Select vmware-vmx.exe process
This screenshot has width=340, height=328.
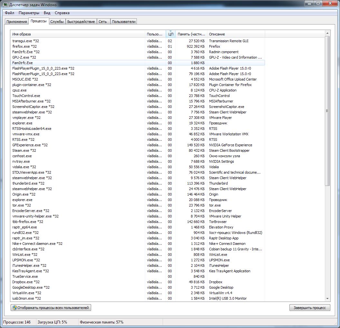coord(138,134)
